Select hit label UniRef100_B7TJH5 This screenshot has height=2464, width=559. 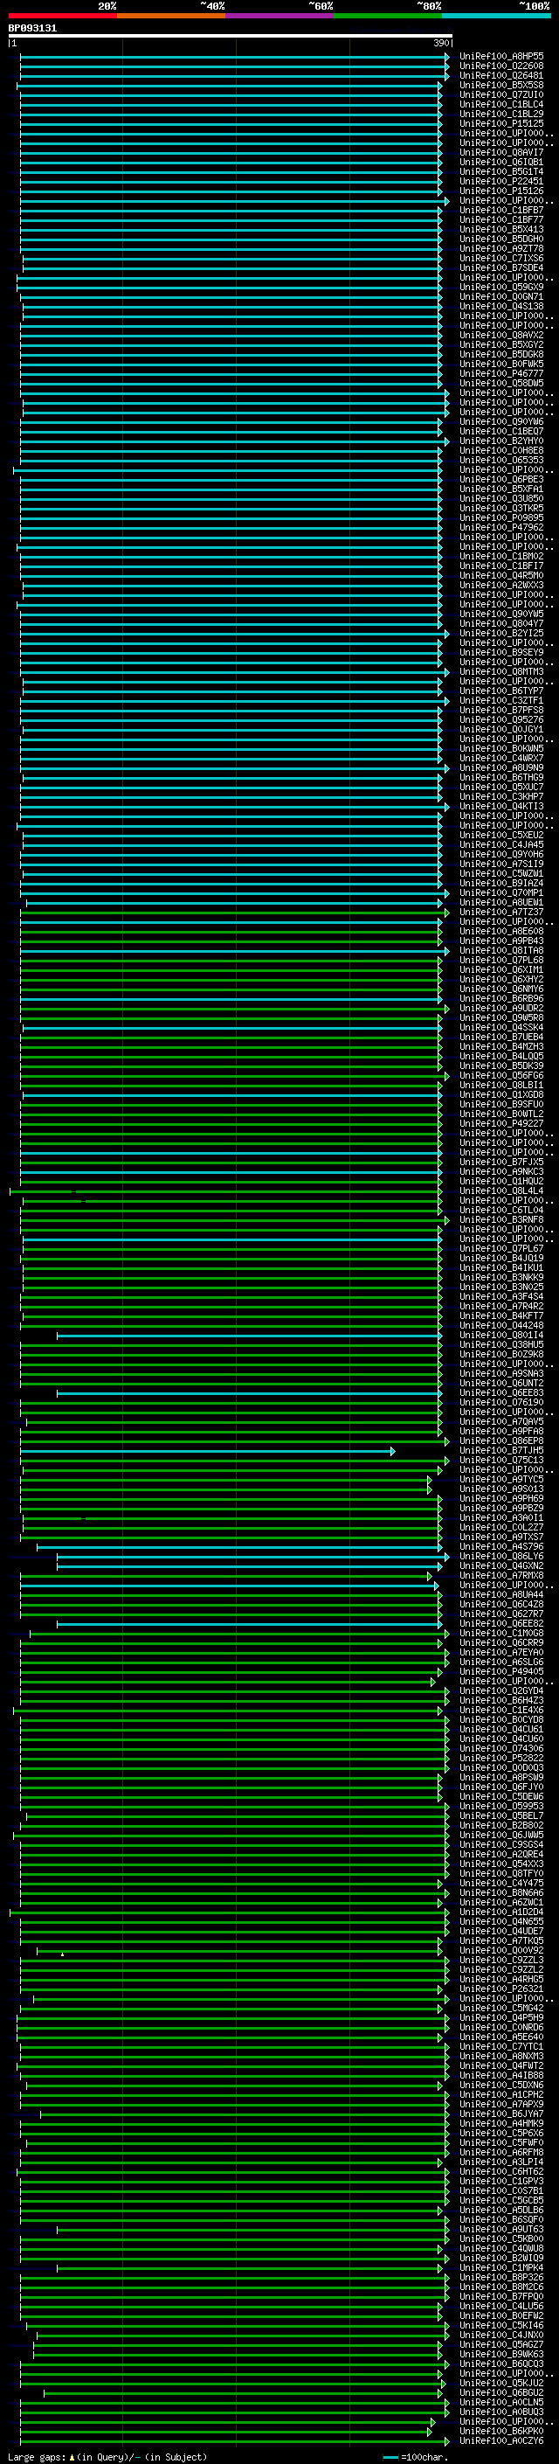501,1450
